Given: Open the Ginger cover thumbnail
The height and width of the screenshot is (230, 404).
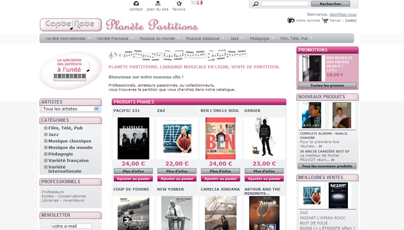Looking at the screenshot, I should 264,137.
